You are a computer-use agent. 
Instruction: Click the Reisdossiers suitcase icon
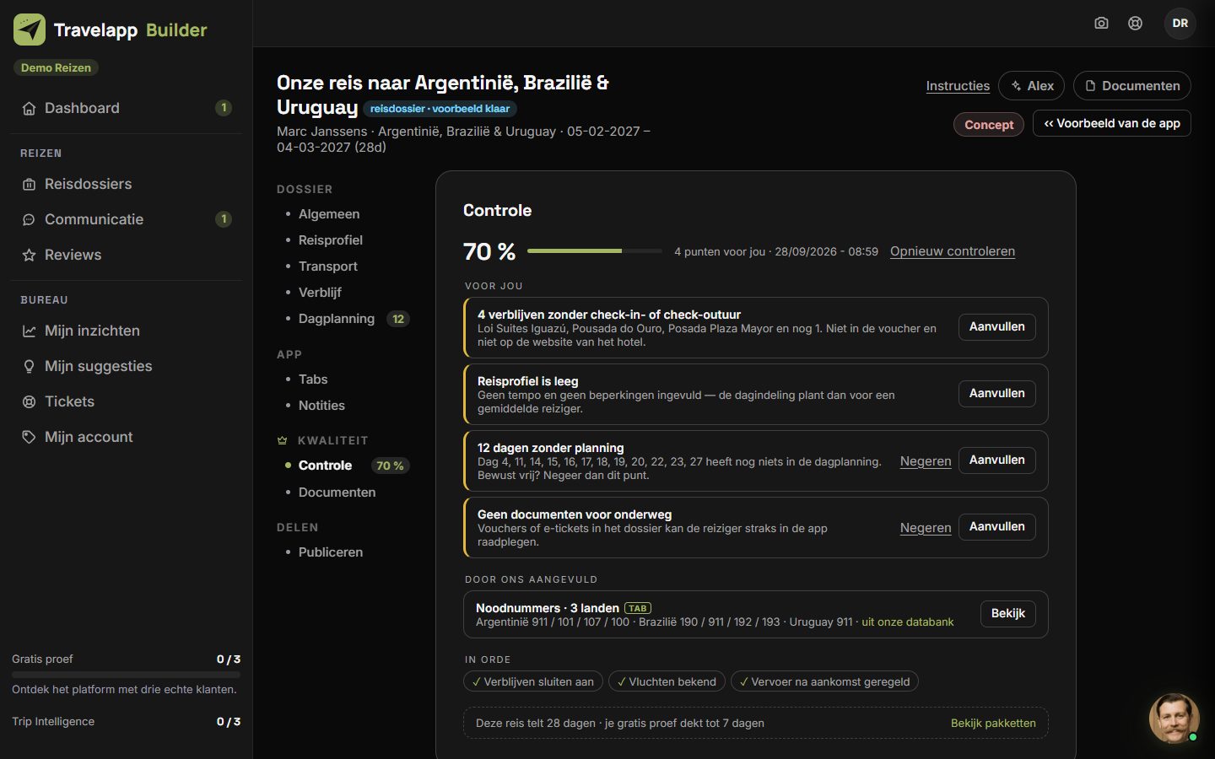29,184
